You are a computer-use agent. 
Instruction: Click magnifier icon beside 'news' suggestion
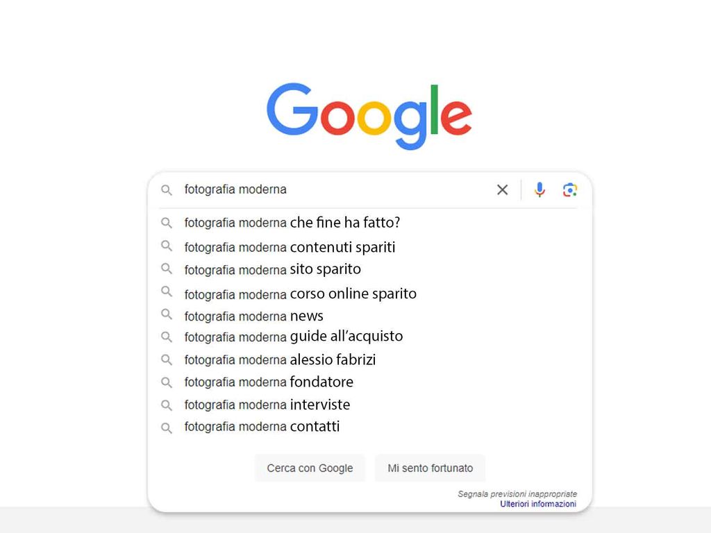(167, 314)
